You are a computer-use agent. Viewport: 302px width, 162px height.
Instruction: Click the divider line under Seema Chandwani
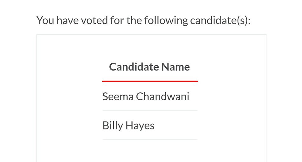click(x=150, y=111)
